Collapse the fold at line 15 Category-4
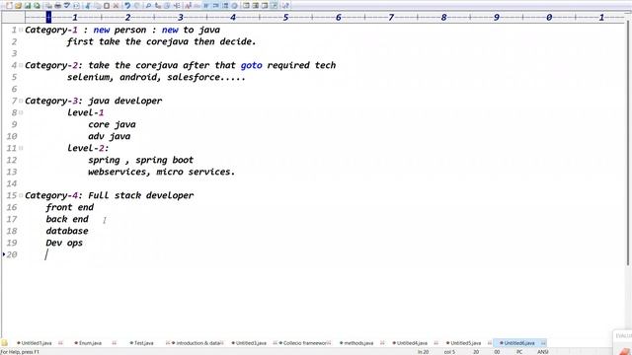This screenshot has height=355, width=632. pyautogui.click(x=21, y=195)
